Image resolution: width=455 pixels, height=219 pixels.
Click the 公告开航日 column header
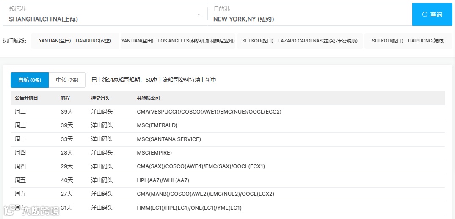pos(26,98)
